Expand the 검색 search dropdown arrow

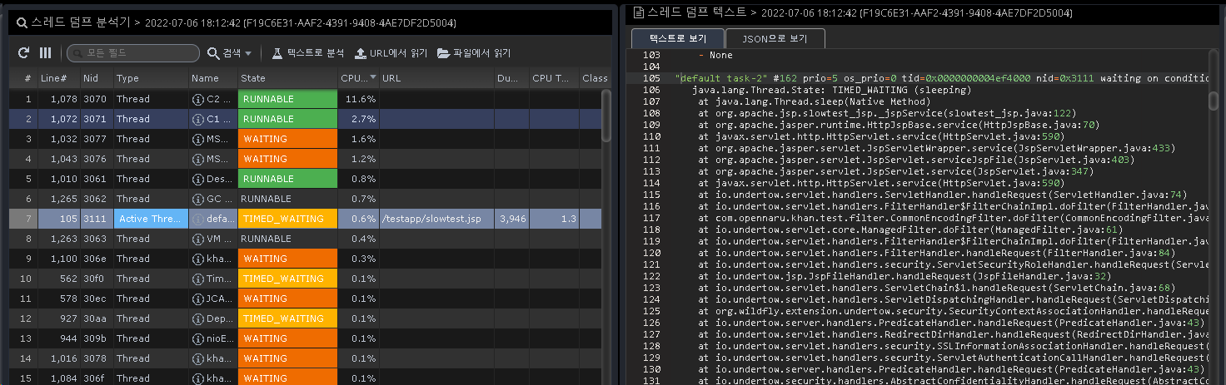click(248, 53)
